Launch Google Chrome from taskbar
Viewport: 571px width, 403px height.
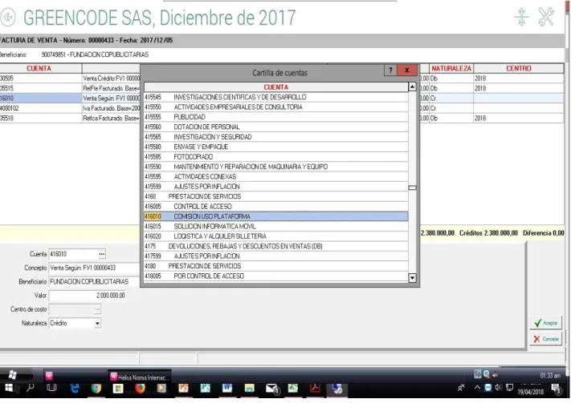pyautogui.click(x=96, y=389)
